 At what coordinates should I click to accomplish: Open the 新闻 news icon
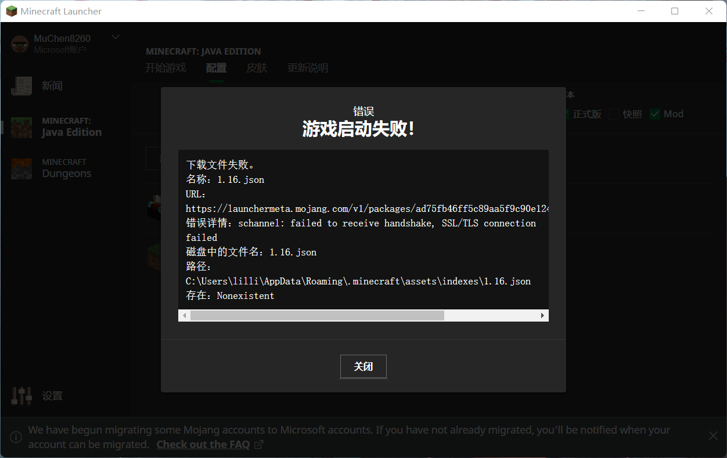click(x=21, y=86)
